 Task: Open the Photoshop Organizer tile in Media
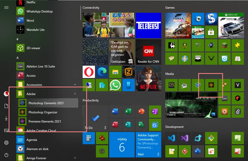(211, 85)
